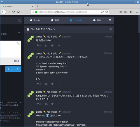Reply to the 過負荷なKafka? toot

click(38, 46)
